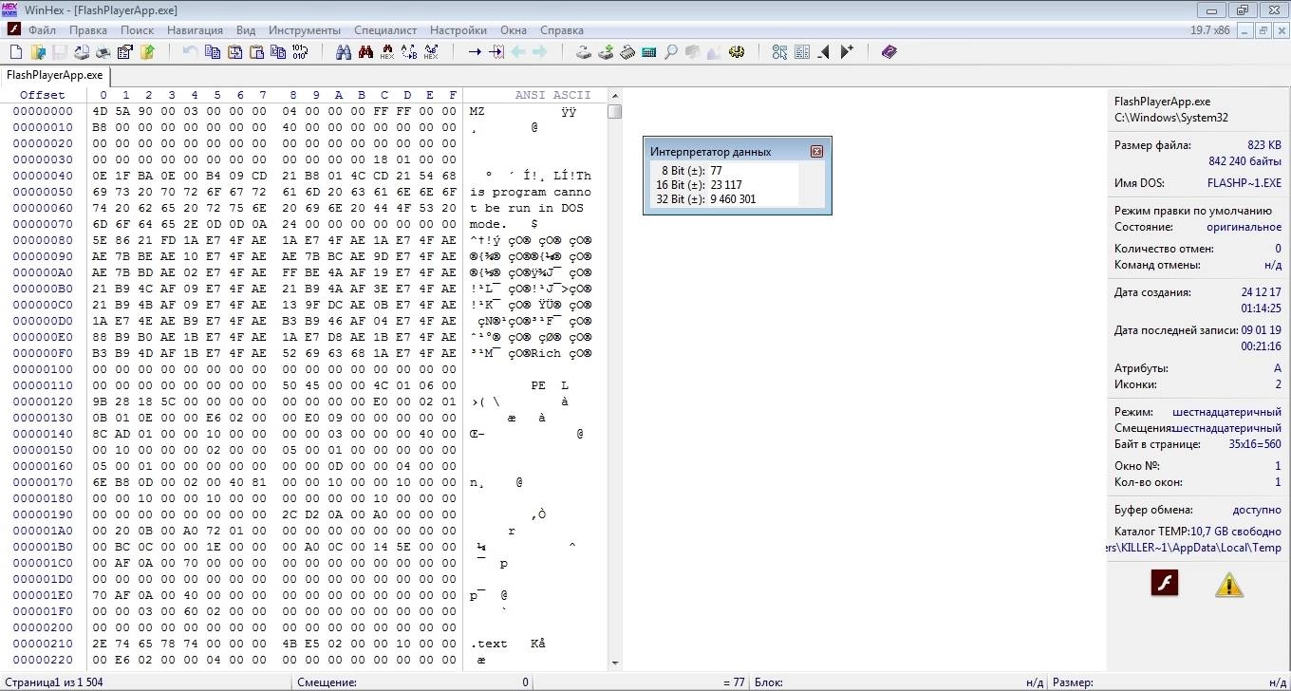
Task: Open the Специалист menu
Action: click(385, 30)
